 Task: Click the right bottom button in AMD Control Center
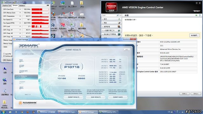tap(196, 94)
